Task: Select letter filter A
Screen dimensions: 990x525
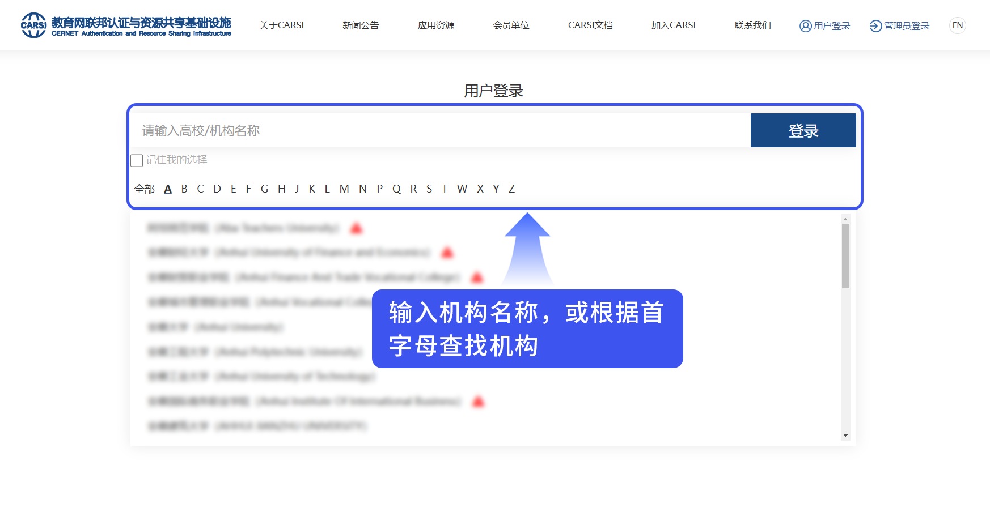Action: point(167,189)
